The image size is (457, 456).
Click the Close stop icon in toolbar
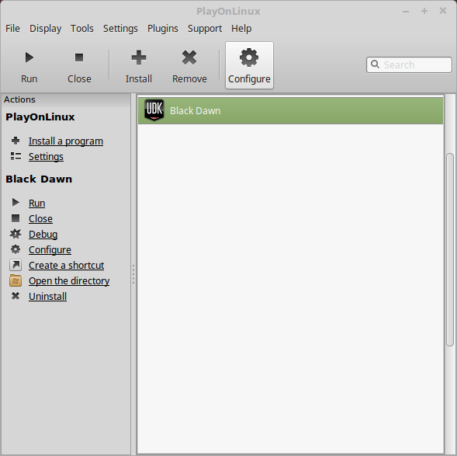pyautogui.click(x=79, y=57)
